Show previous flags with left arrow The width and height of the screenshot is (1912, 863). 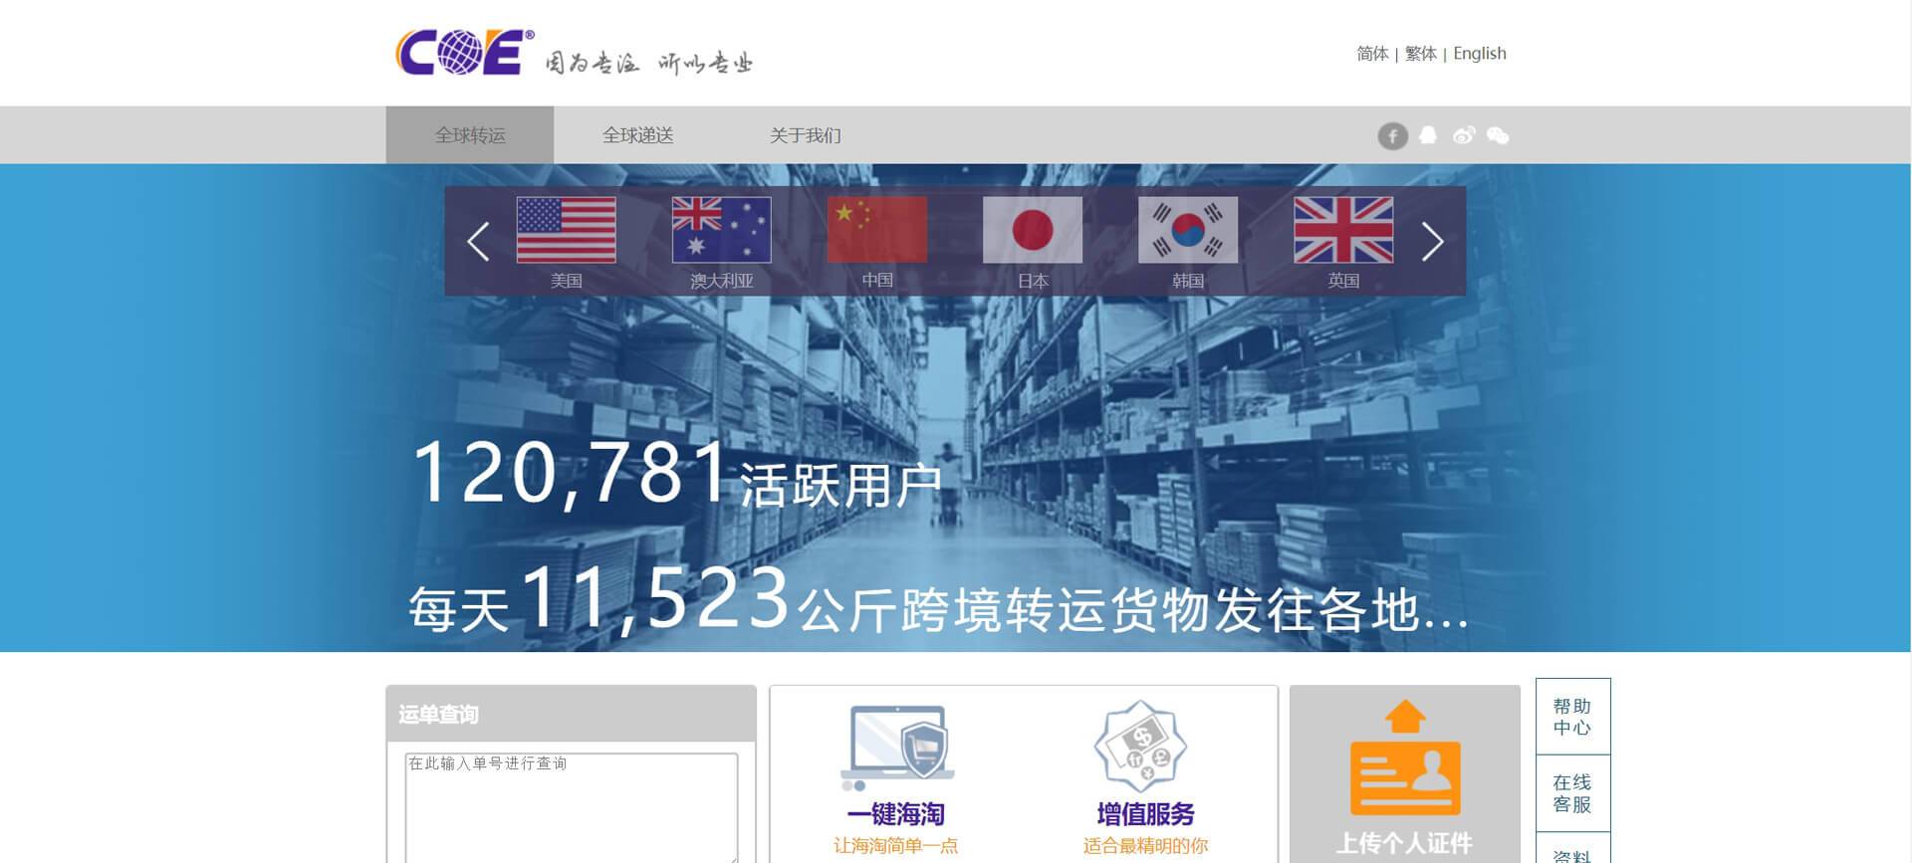point(478,241)
